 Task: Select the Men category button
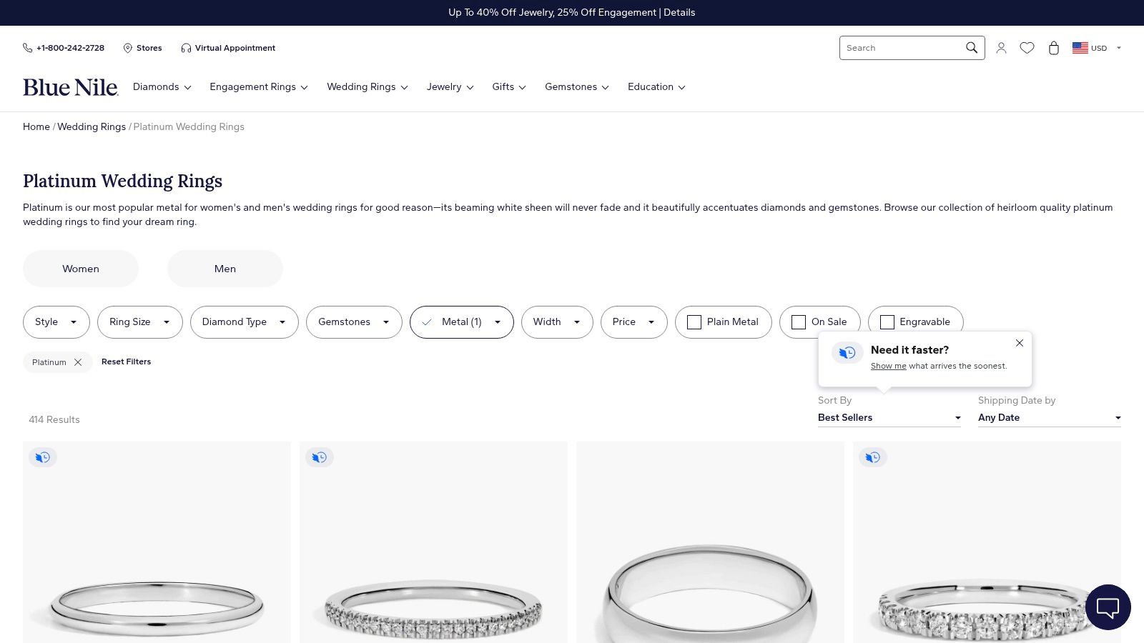pos(225,269)
